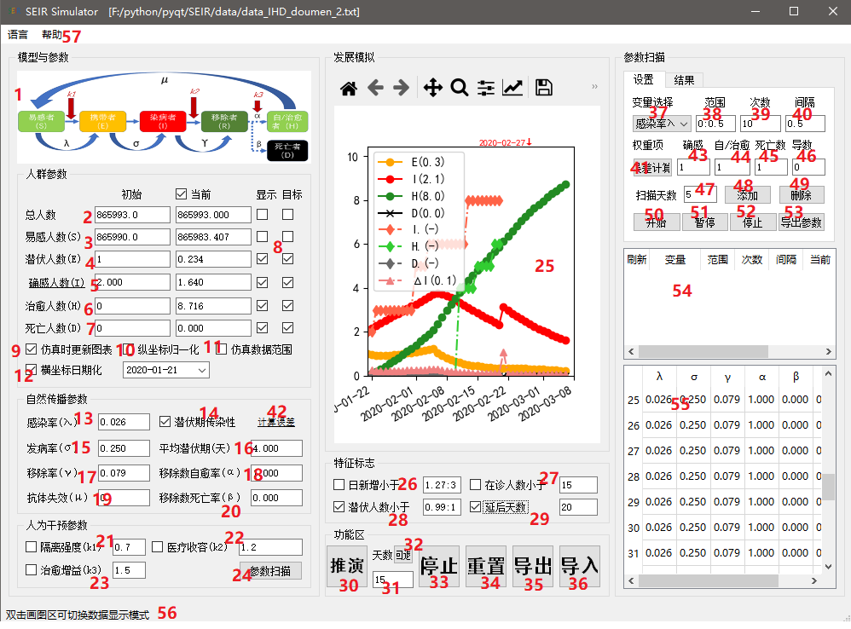Activate the Zoom magnifier tool
Image resolution: width=851 pixels, height=629 pixels.
pos(459,87)
